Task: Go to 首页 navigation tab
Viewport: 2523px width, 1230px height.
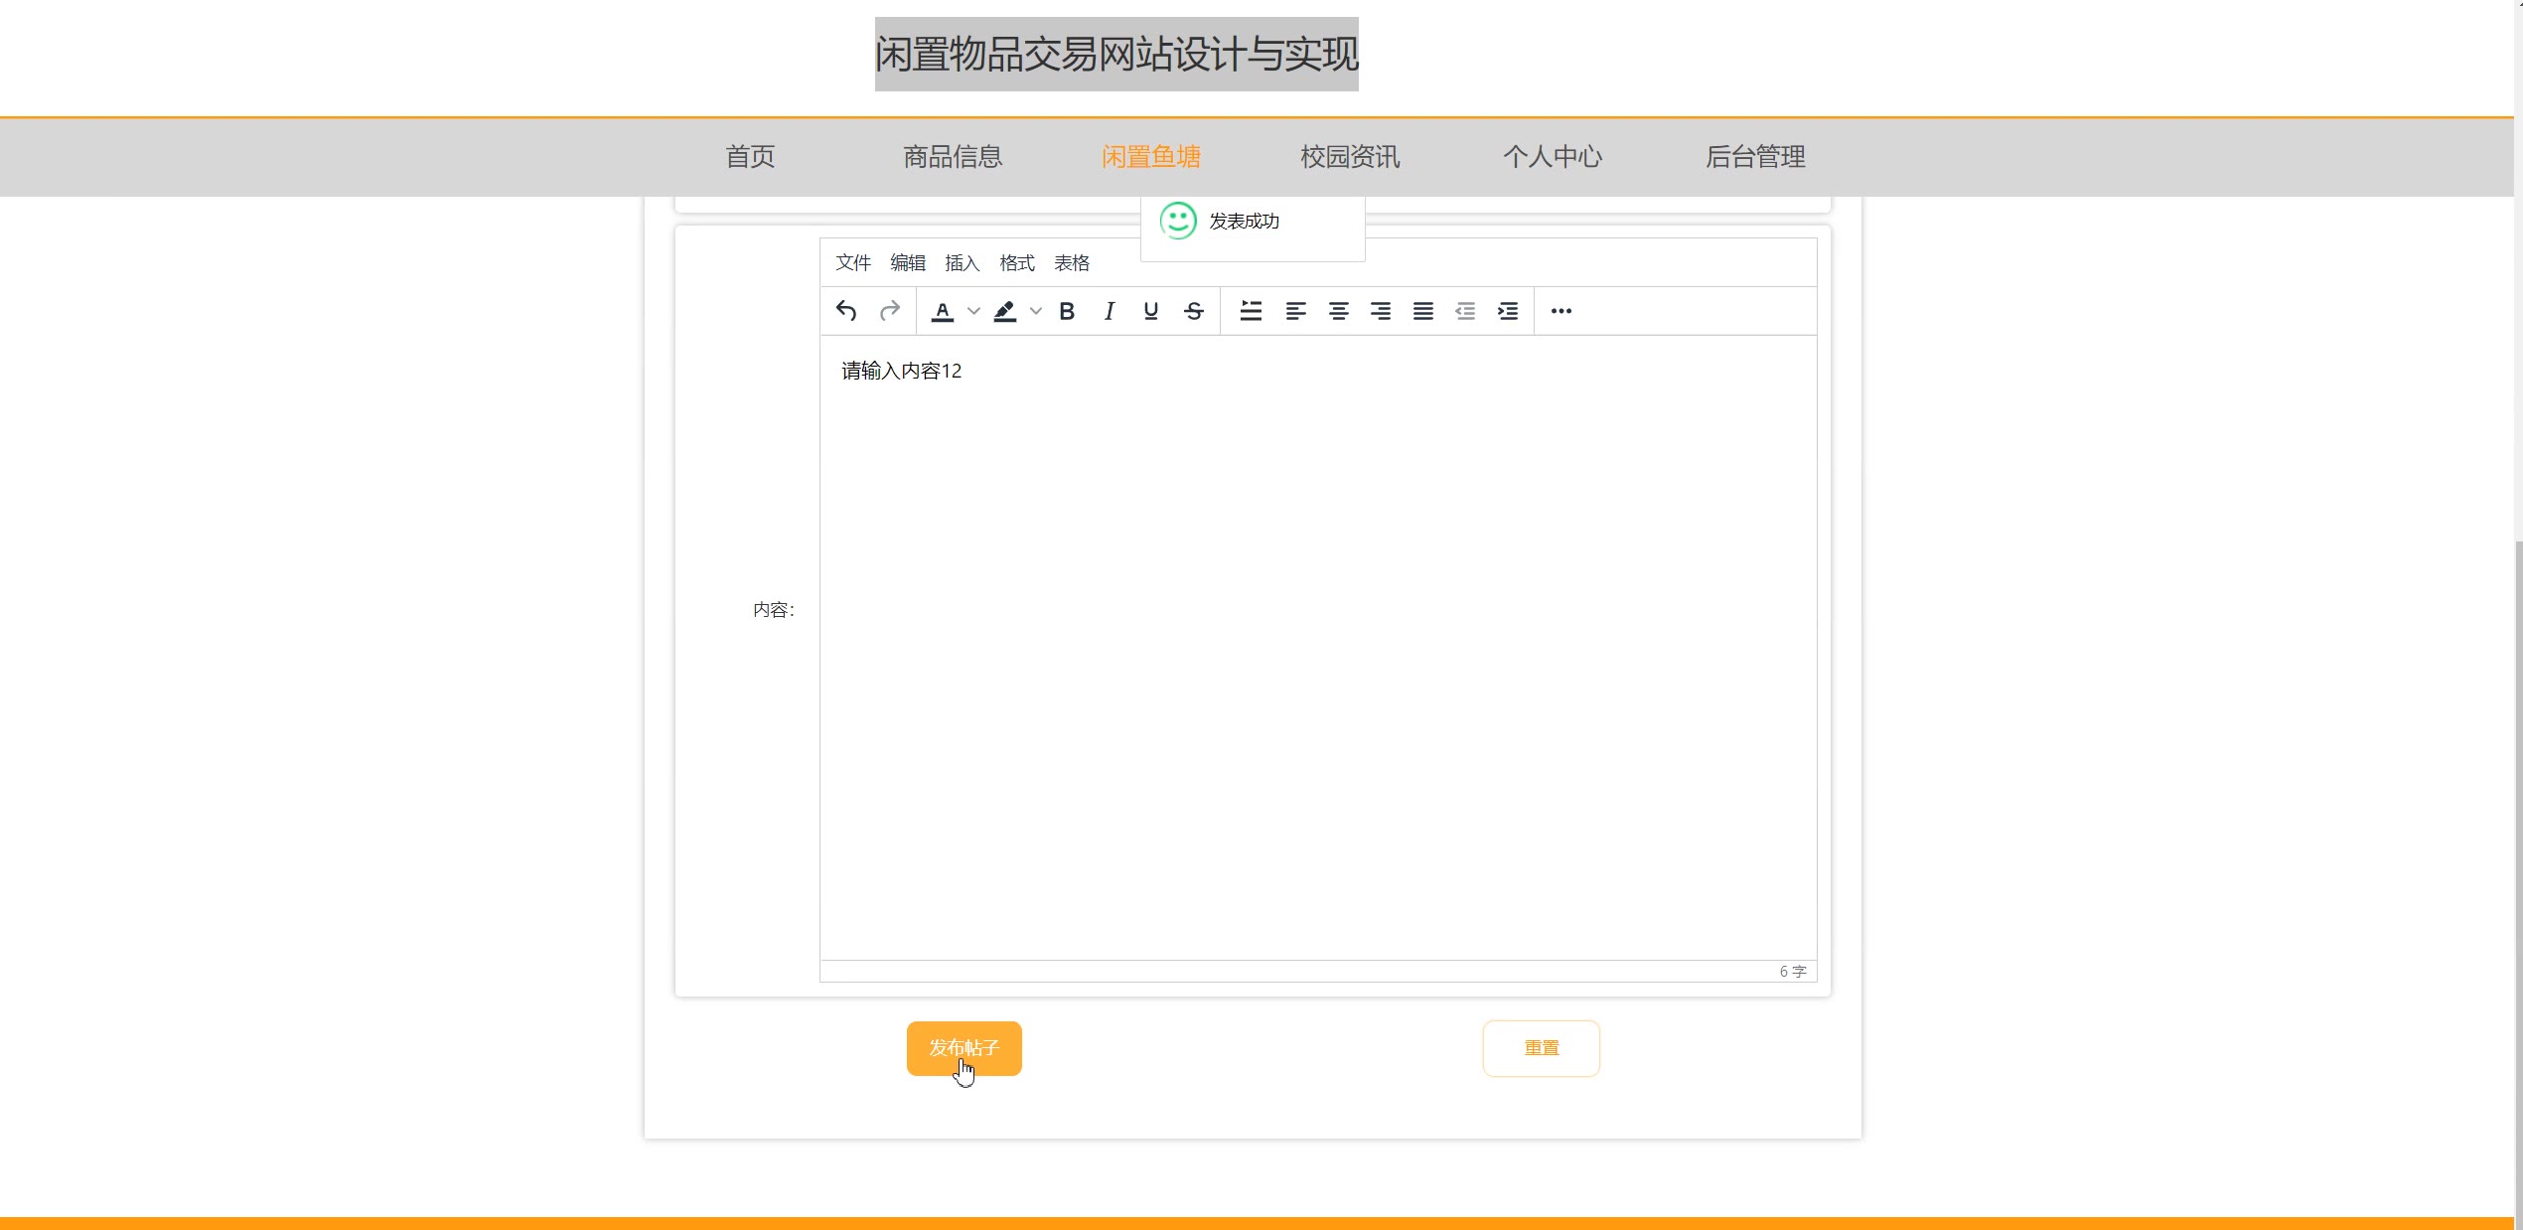Action: pyautogui.click(x=750, y=157)
